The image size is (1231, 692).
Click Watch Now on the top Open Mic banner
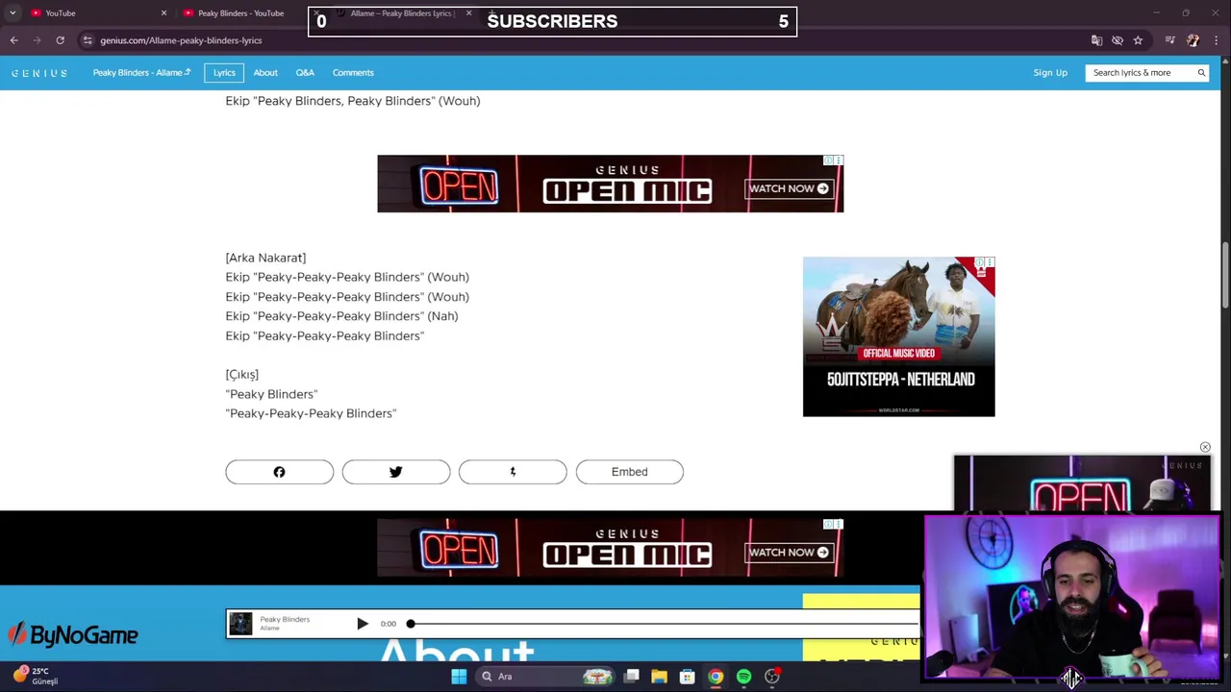tap(789, 188)
